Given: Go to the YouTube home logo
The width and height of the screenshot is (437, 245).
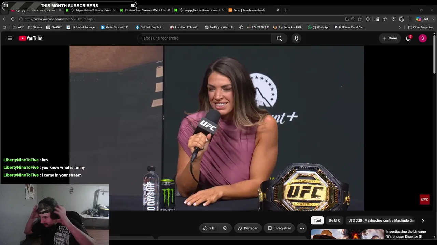Looking at the screenshot, I should (x=30, y=38).
